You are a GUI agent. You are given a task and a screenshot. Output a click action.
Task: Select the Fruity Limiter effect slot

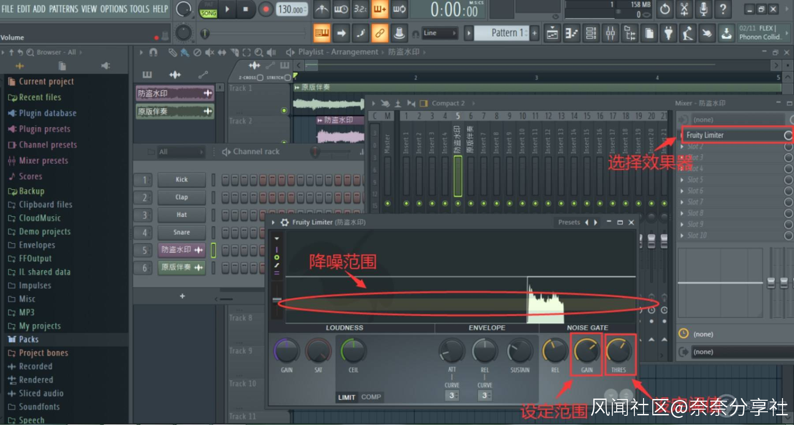[732, 135]
